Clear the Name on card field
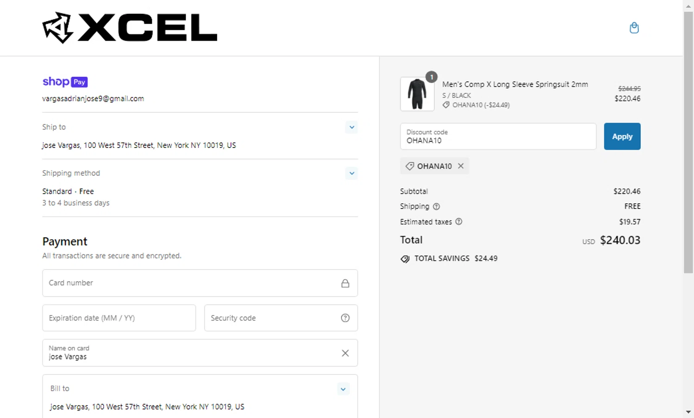Viewport: 694px width, 418px height. tap(345, 353)
